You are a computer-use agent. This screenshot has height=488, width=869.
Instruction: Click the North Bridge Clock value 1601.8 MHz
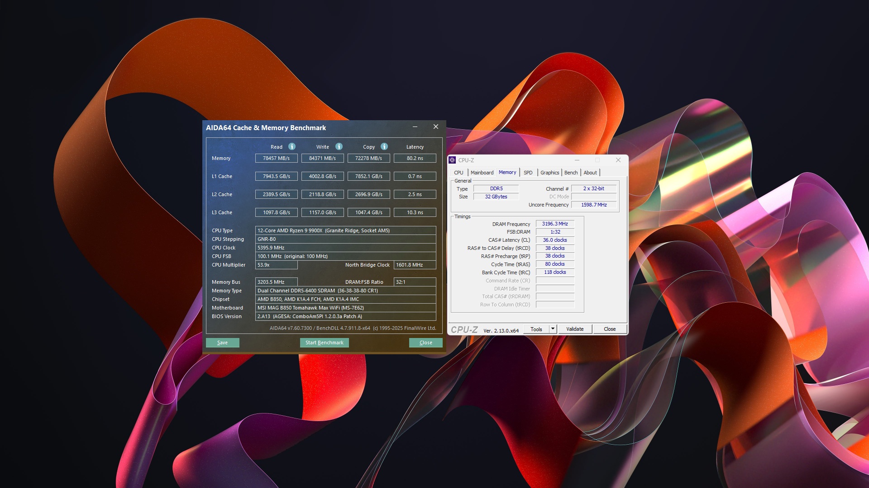(x=415, y=265)
